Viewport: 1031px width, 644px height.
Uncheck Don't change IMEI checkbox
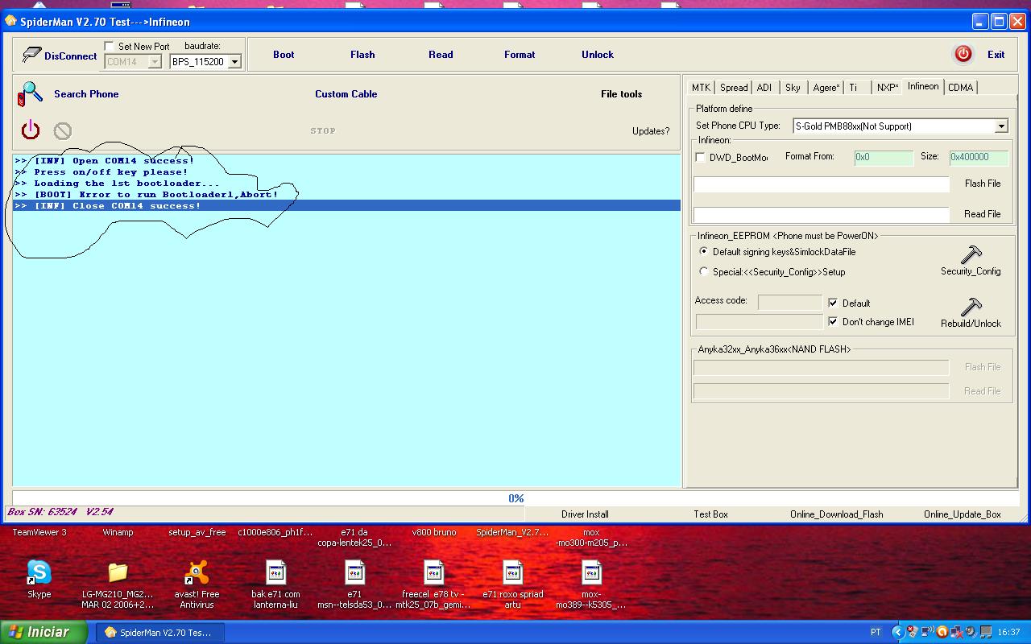[833, 322]
